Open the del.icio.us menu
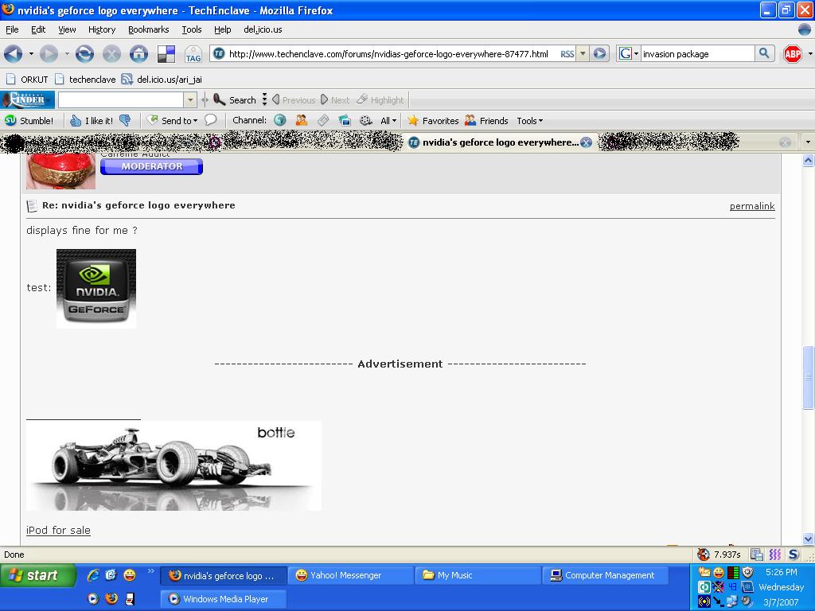This screenshot has height=611, width=815. [263, 29]
